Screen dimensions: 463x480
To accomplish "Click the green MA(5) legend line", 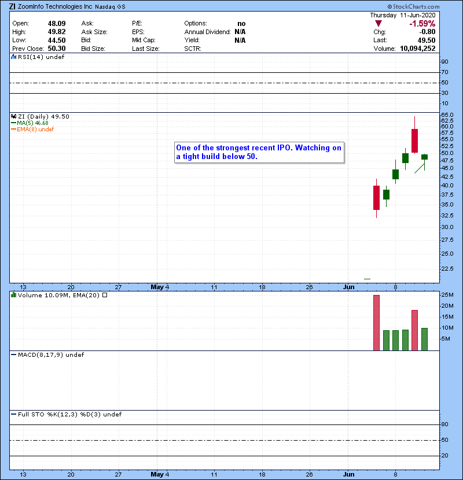I will coord(13,123).
